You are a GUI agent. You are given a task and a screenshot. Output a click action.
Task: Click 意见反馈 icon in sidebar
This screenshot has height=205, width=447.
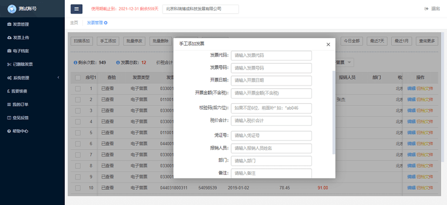[x=9, y=118]
